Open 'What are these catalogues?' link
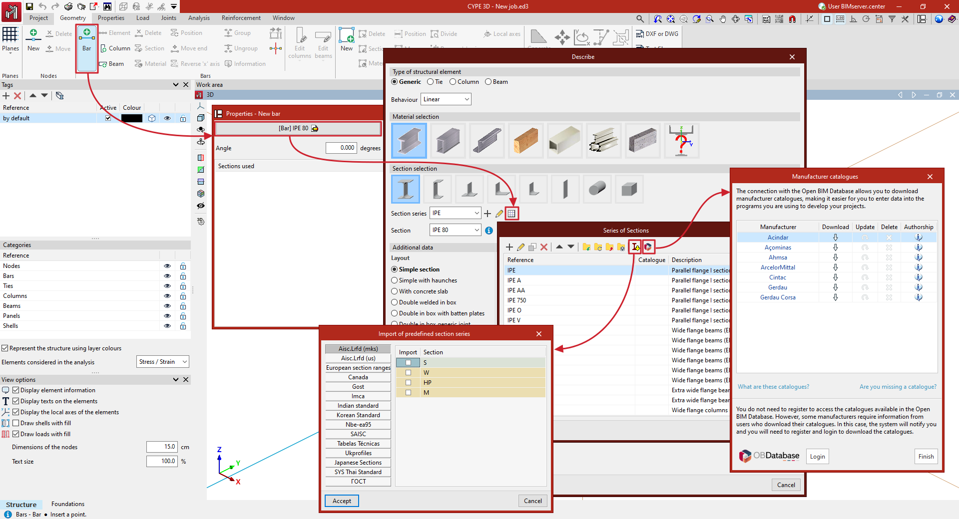 click(x=773, y=387)
